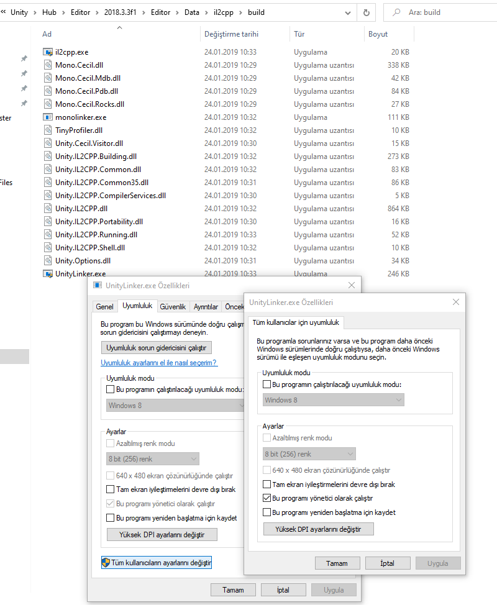Screen dimensions: 497x605
Task: Open the Windows 8 dropdown in front dialog
Action: 334,400
